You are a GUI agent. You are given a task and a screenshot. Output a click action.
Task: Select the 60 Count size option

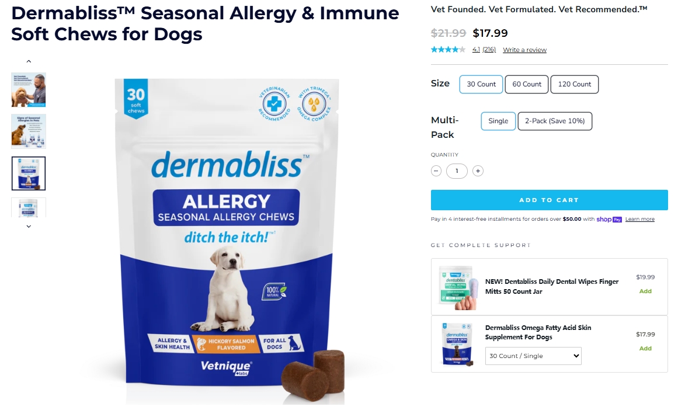click(527, 84)
